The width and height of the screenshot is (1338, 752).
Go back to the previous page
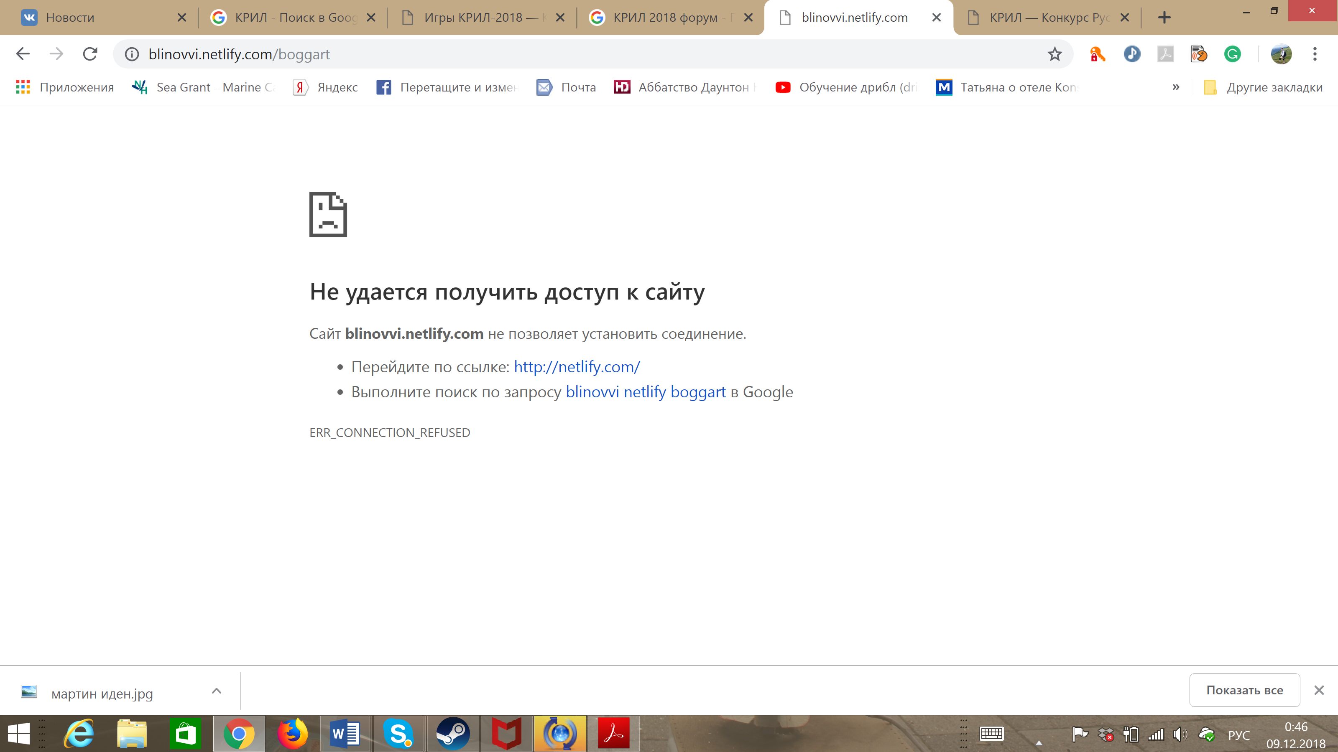point(23,54)
